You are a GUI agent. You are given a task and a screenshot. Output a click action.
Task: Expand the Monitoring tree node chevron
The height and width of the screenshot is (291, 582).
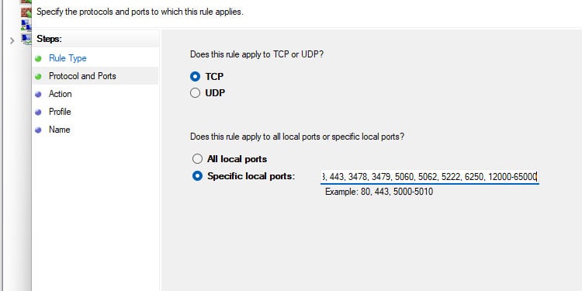coord(12,40)
